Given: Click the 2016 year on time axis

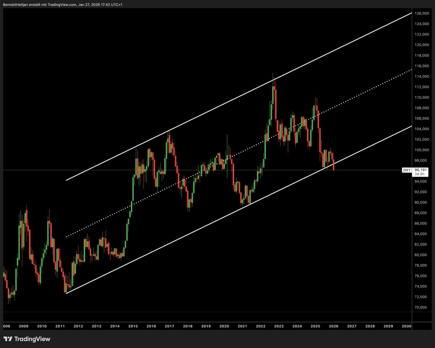Looking at the screenshot, I should click(x=151, y=326).
